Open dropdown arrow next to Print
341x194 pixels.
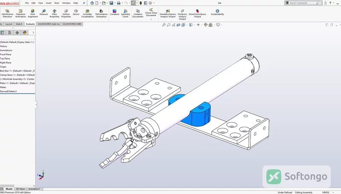tap(122, 3)
